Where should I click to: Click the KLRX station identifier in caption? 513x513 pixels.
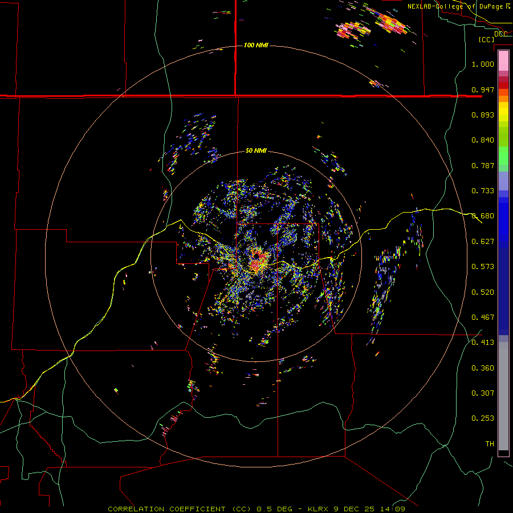click(x=319, y=509)
